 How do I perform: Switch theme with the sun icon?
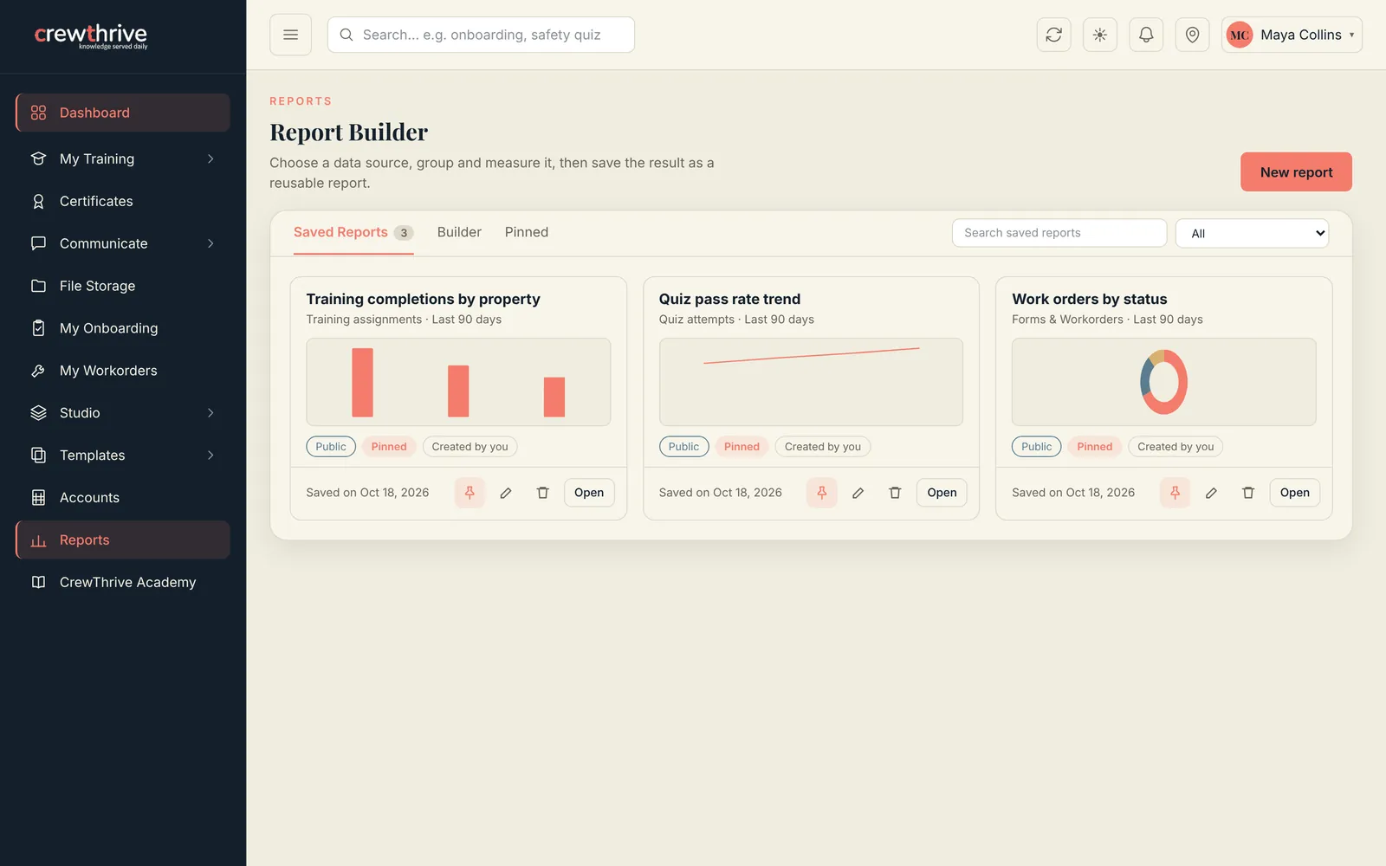click(x=1100, y=35)
